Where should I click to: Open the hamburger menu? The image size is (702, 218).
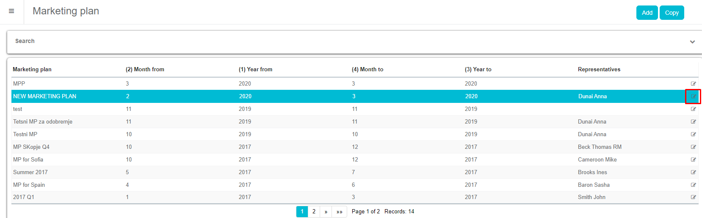coord(11,11)
